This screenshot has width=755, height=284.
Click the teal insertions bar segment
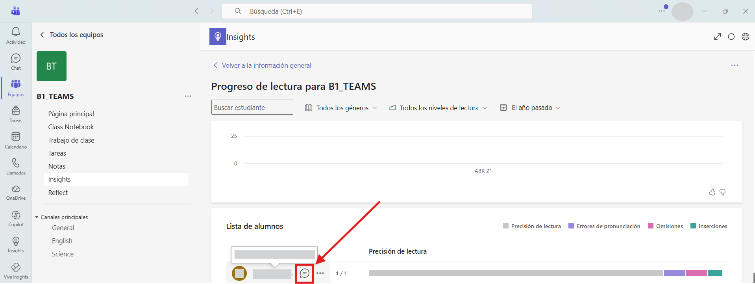[x=715, y=273]
